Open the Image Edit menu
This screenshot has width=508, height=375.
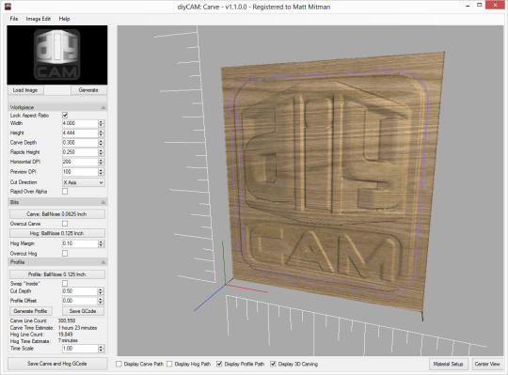[39, 19]
